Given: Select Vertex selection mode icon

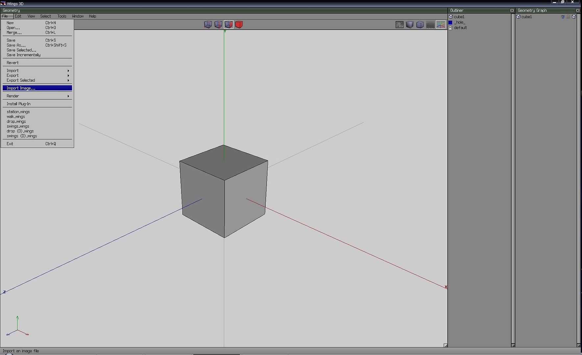Looking at the screenshot, I should pos(208,24).
